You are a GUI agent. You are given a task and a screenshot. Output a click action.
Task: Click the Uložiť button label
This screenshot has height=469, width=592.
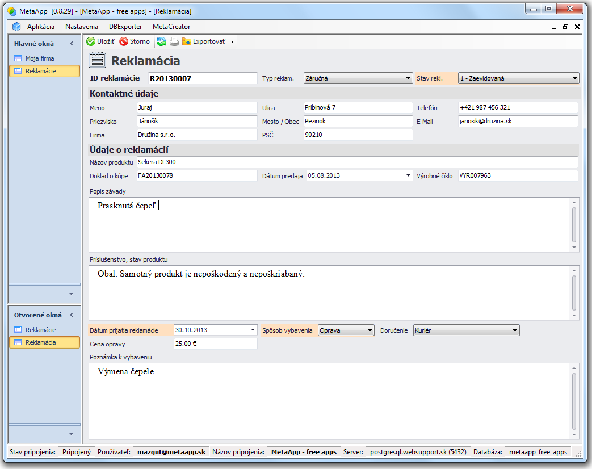pos(106,41)
